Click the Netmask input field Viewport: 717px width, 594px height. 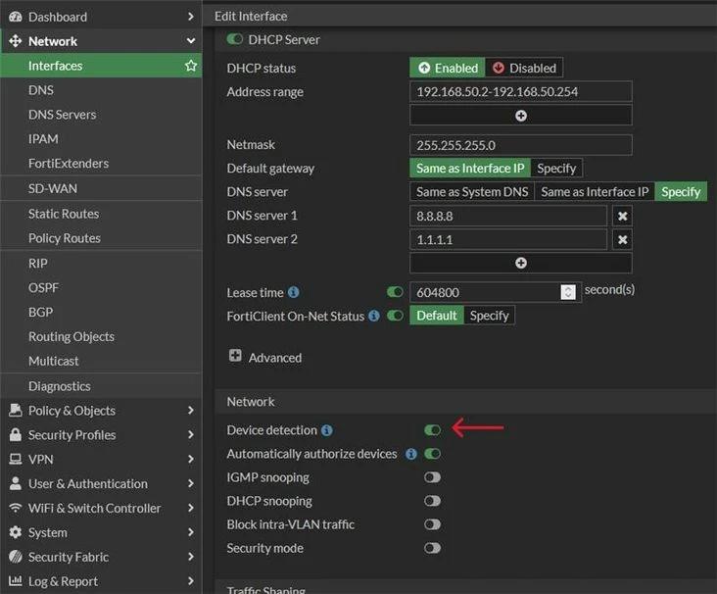tap(520, 145)
